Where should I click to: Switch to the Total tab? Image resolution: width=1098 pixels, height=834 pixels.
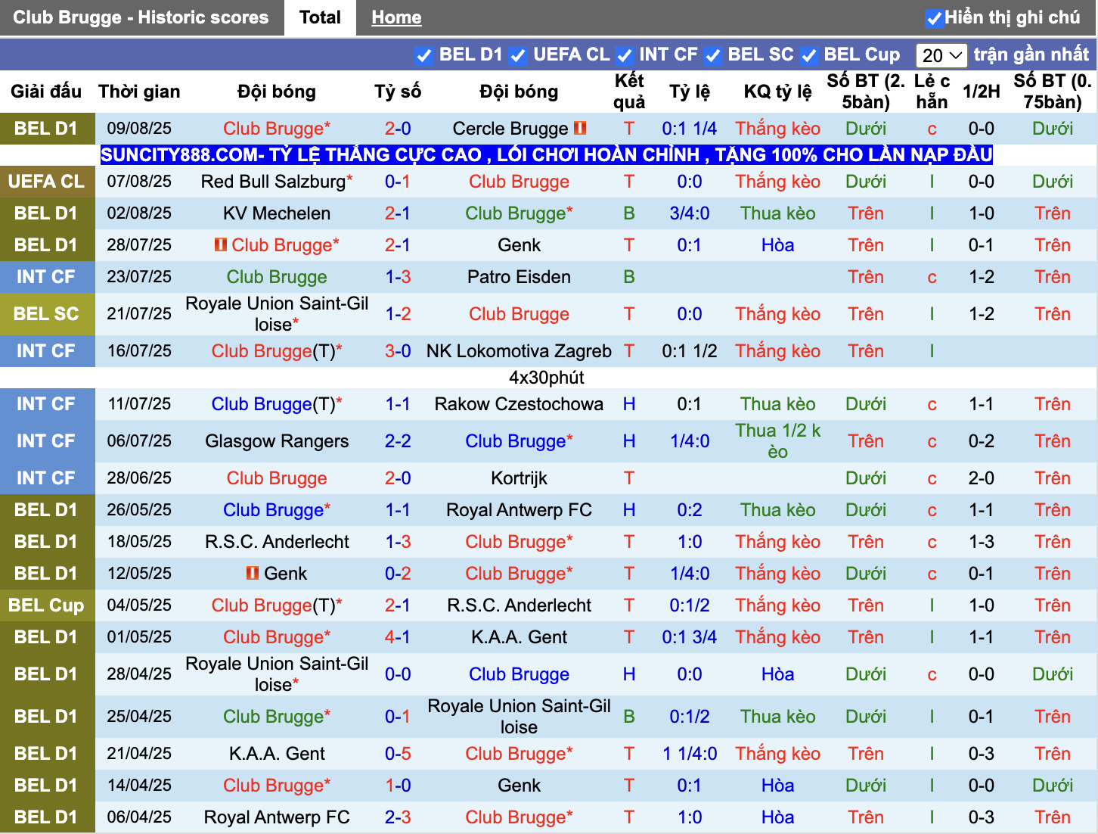[320, 17]
